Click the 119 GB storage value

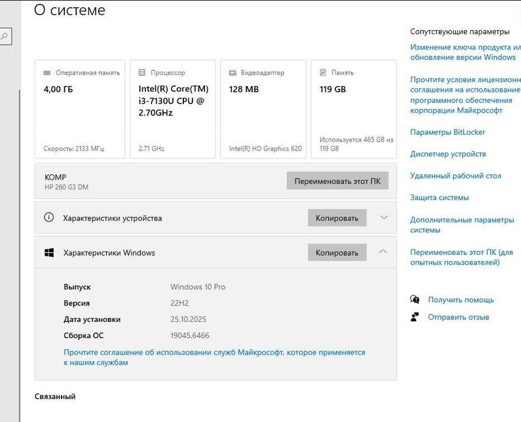tap(333, 89)
